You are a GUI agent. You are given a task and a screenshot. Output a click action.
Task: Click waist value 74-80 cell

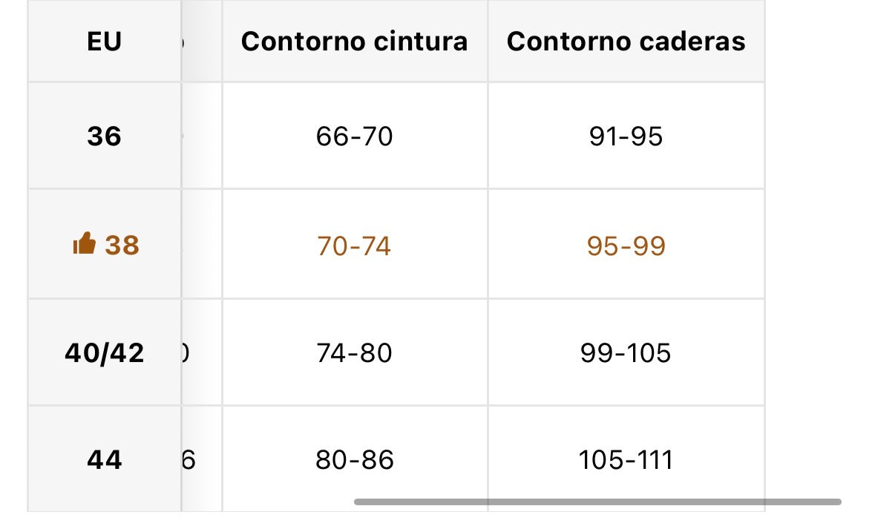point(355,353)
